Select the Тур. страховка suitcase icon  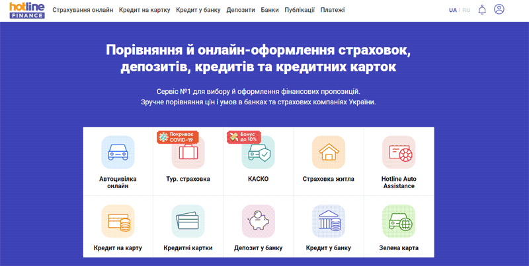pos(188,153)
